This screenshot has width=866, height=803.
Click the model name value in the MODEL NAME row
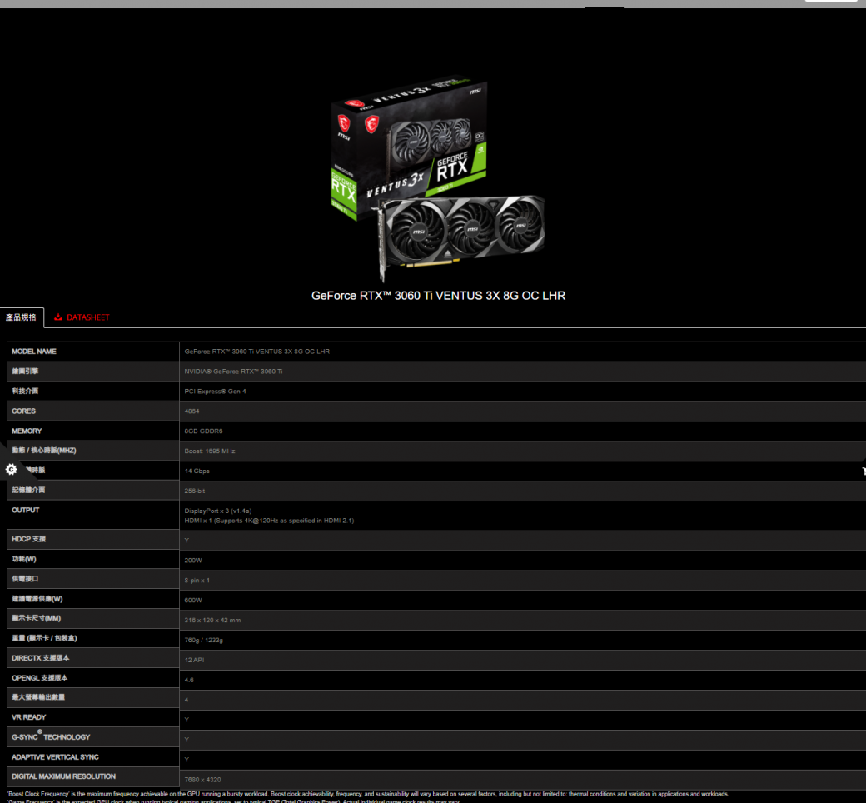coord(256,352)
